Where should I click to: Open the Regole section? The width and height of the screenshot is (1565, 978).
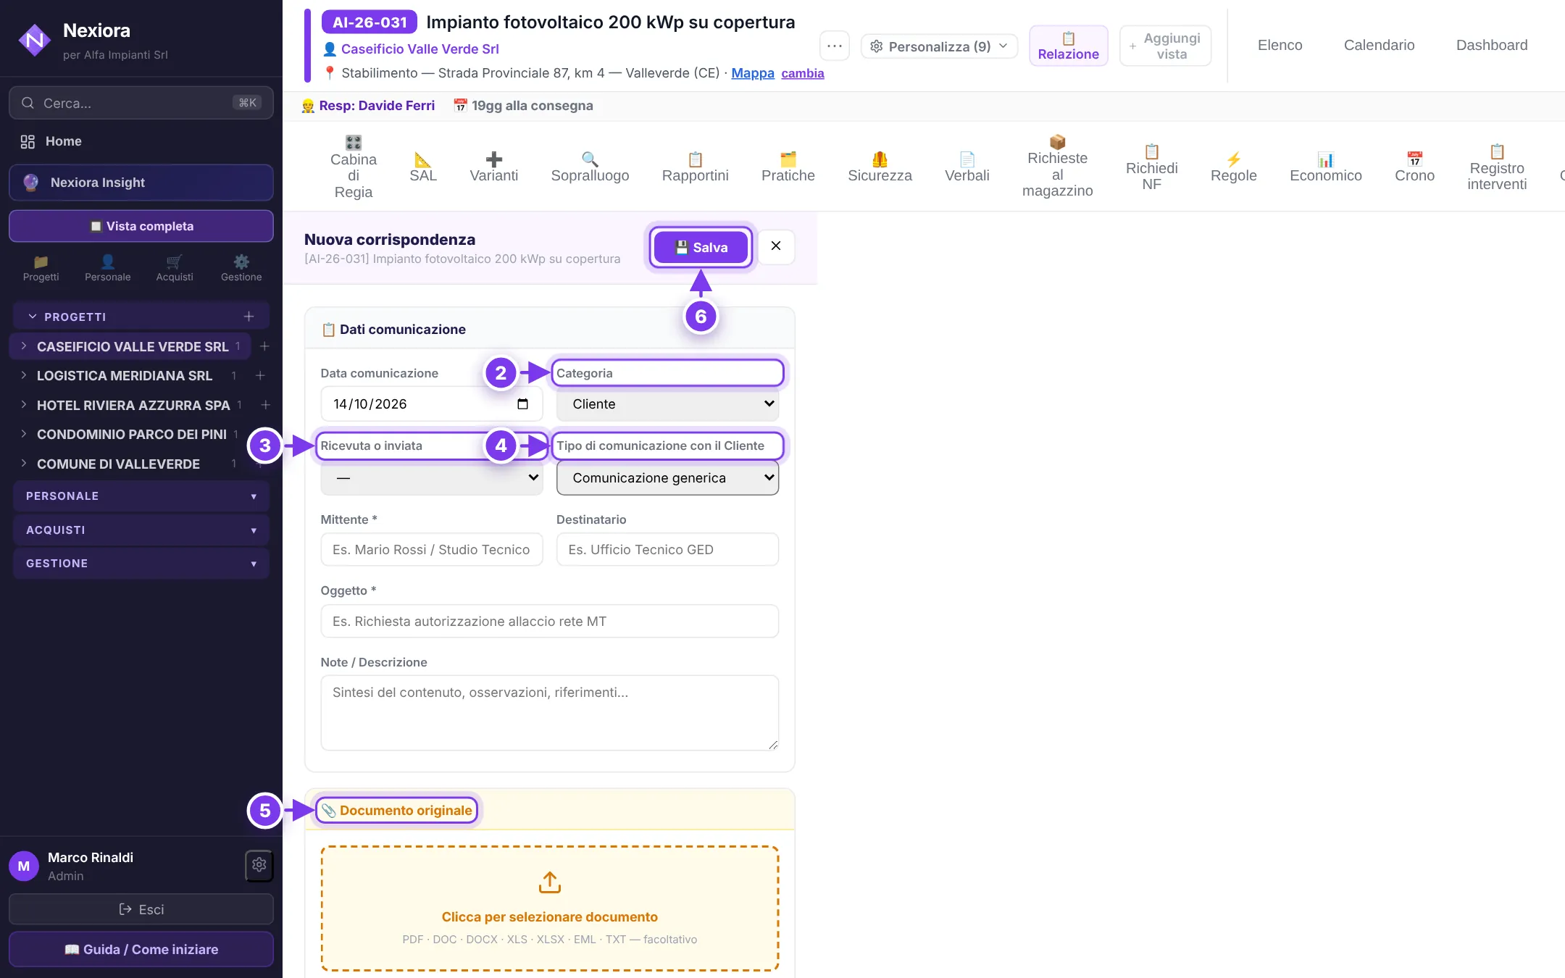pos(1233,167)
